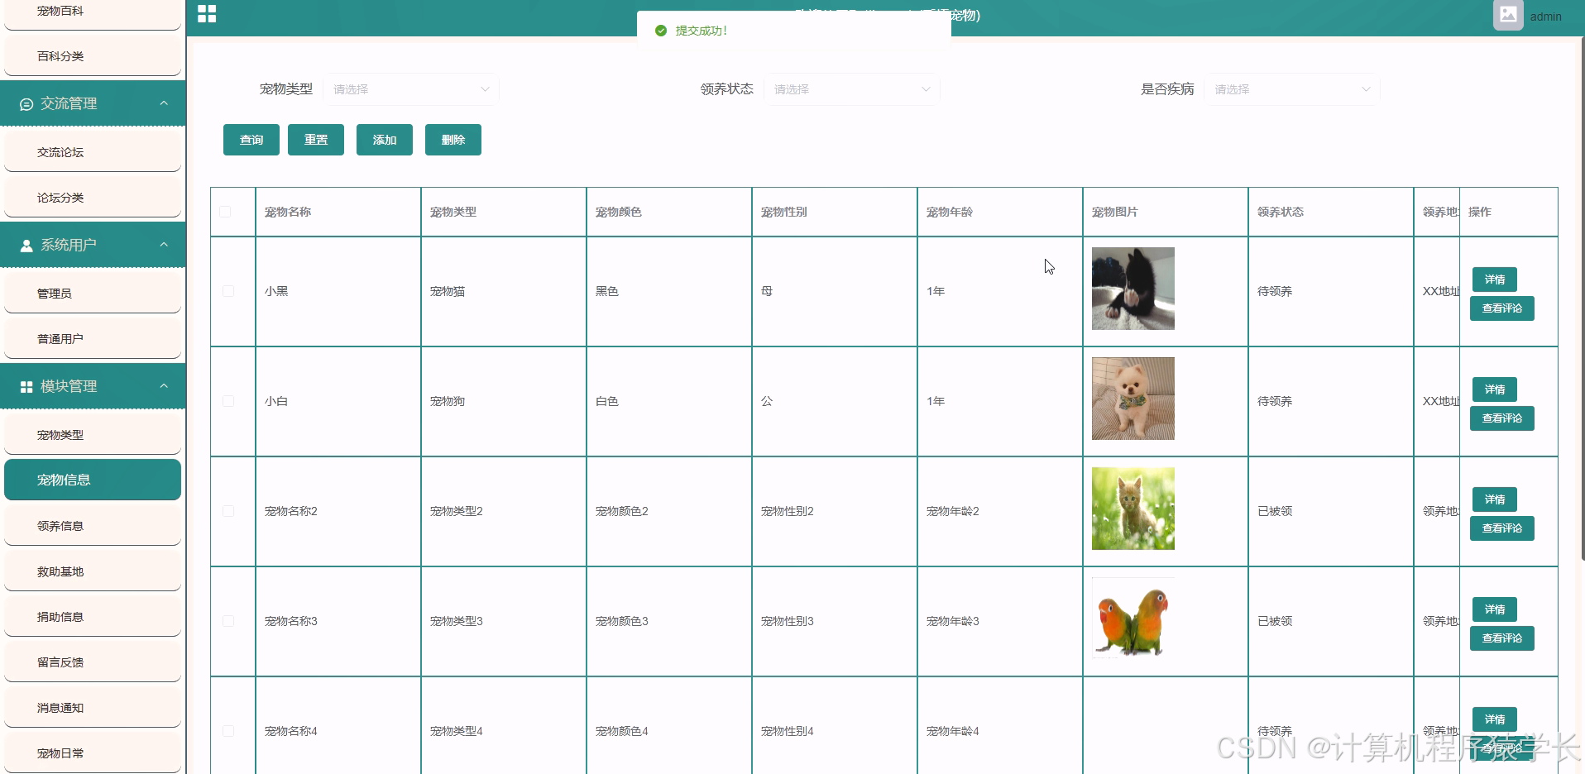Toggle the select-all header checkbox

point(225,212)
